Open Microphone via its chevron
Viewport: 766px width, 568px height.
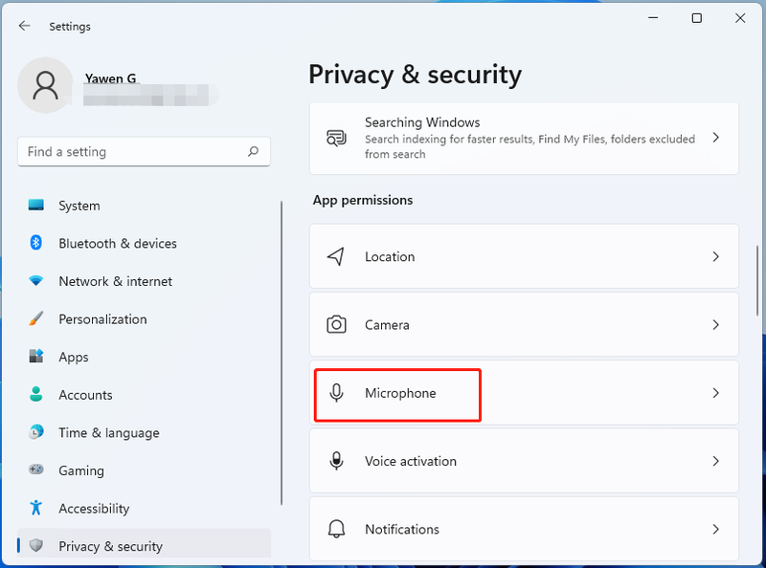pyautogui.click(x=715, y=393)
